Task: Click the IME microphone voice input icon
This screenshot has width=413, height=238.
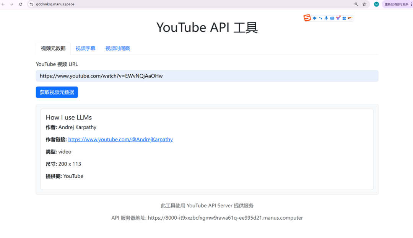Action: (326, 18)
